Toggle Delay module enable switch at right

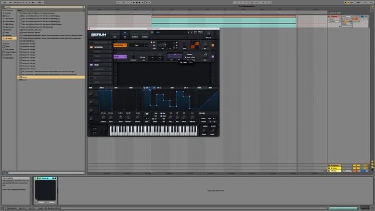tap(213, 57)
